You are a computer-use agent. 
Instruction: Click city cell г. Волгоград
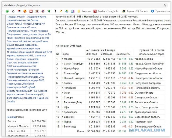(x=69, y=126)
